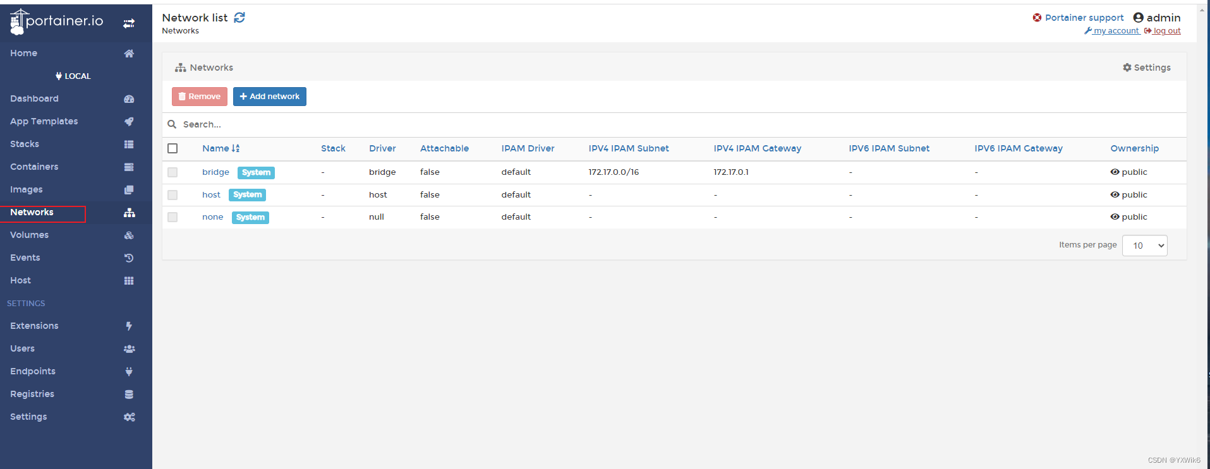The height and width of the screenshot is (469, 1210).
Task: Open table Settings gear menu
Action: [1147, 68]
